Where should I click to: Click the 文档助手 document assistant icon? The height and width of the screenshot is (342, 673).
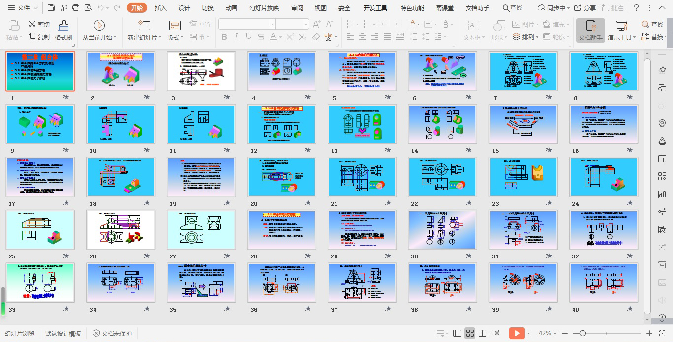point(590,30)
